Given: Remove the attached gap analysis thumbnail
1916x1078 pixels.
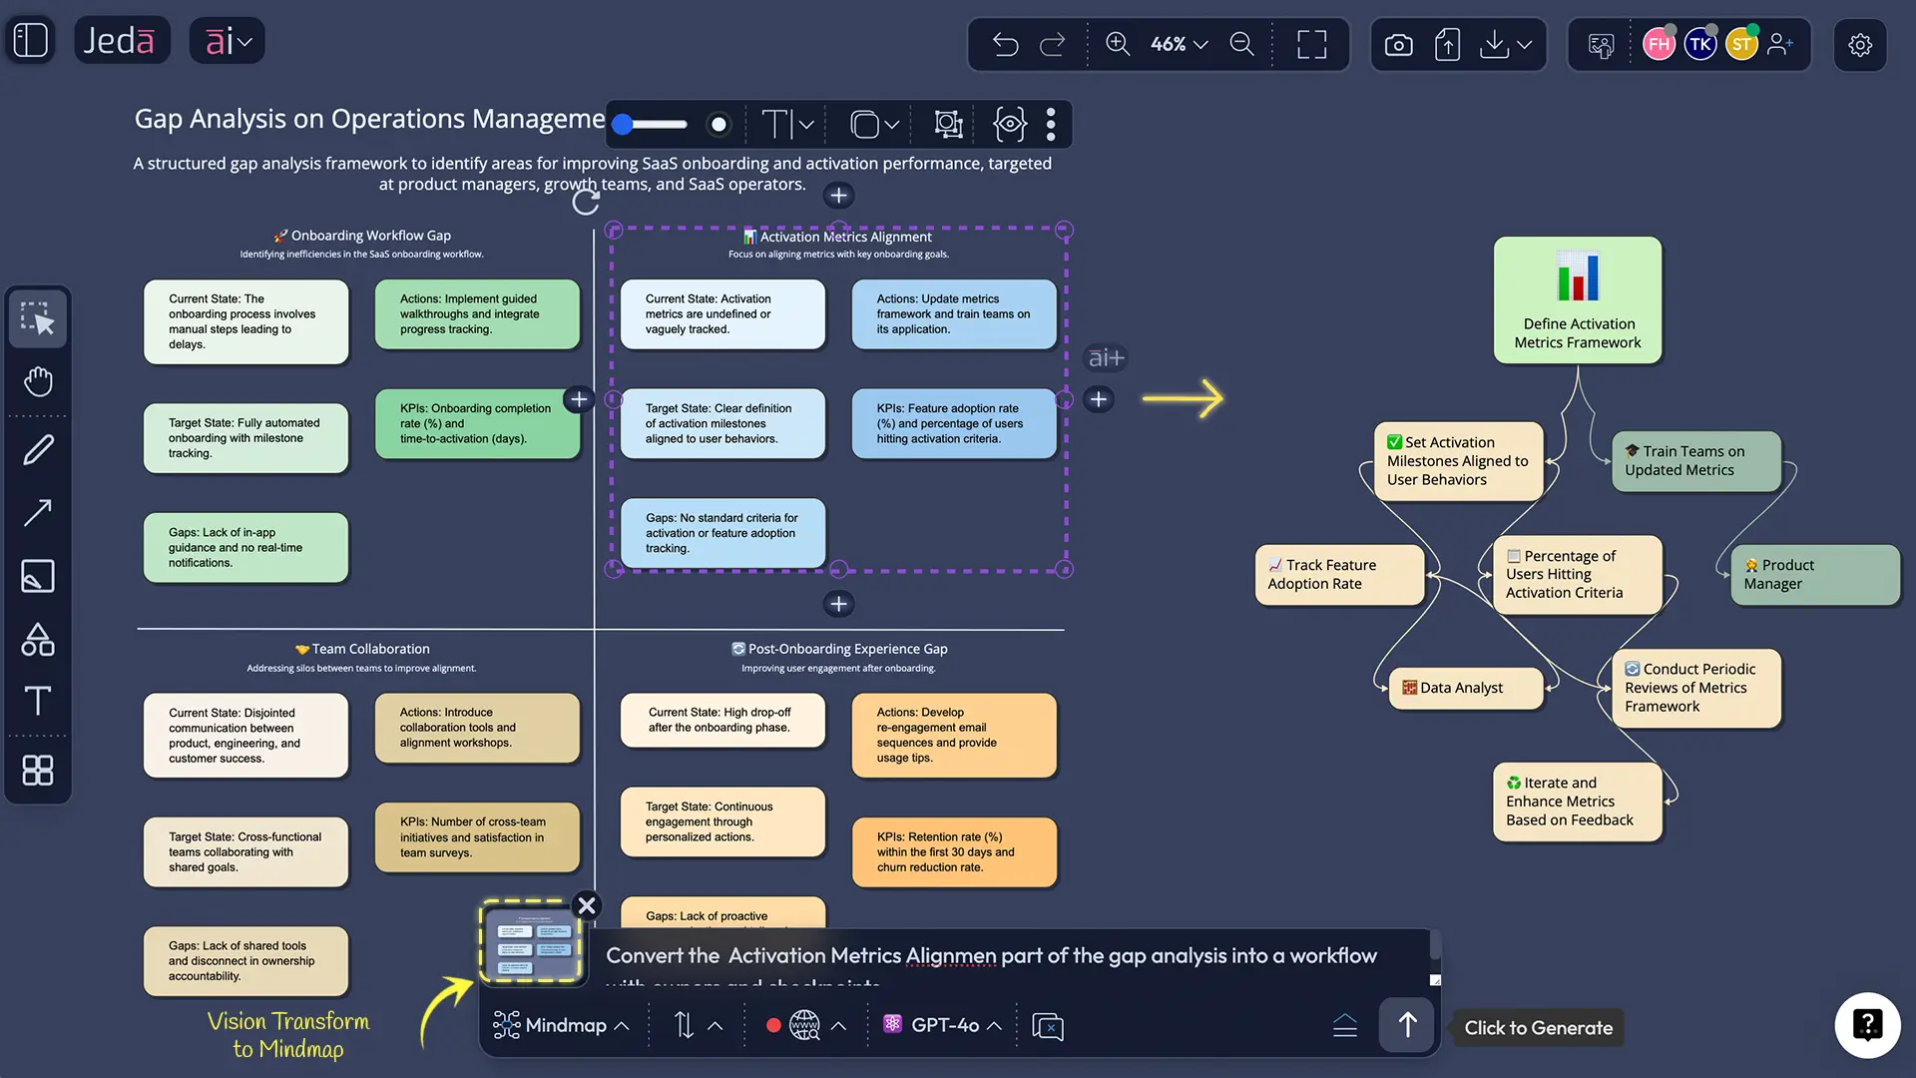Looking at the screenshot, I should (x=587, y=905).
